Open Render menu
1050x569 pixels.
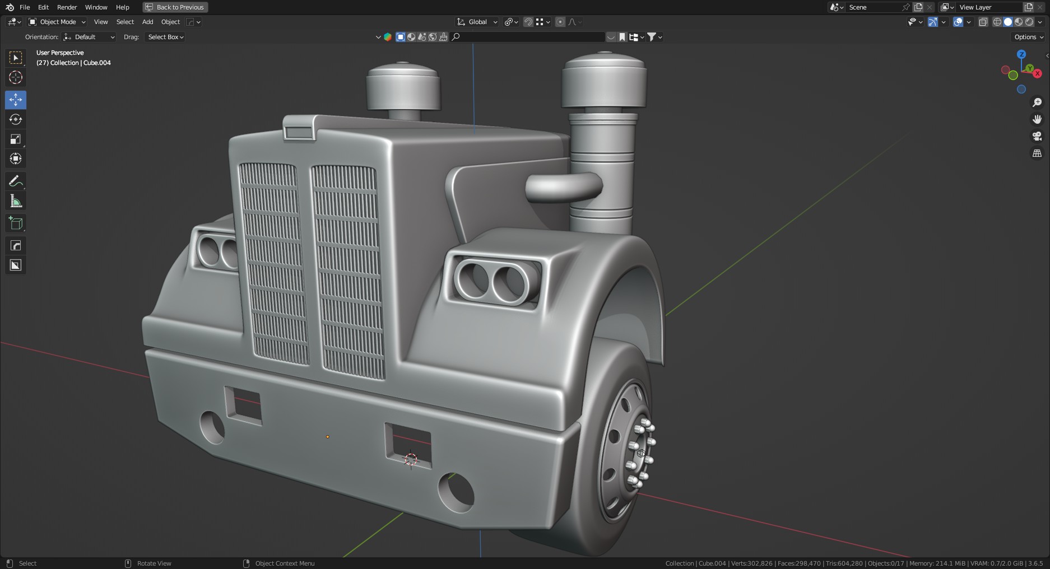pyautogui.click(x=67, y=7)
